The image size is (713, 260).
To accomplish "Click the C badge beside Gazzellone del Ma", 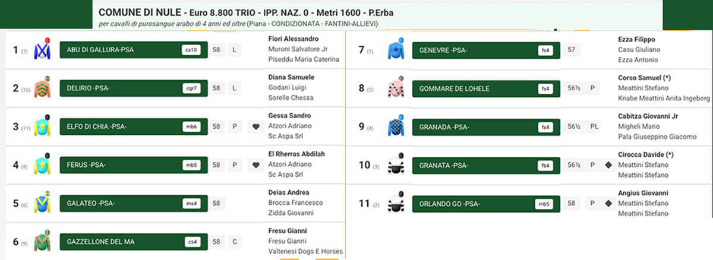I will tap(235, 242).
